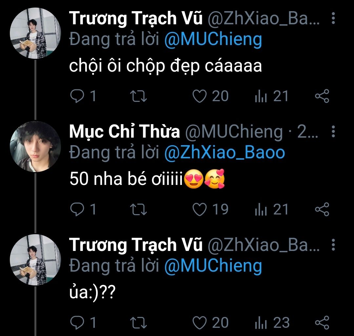Like the "ủa:)??" tweet

(199, 323)
